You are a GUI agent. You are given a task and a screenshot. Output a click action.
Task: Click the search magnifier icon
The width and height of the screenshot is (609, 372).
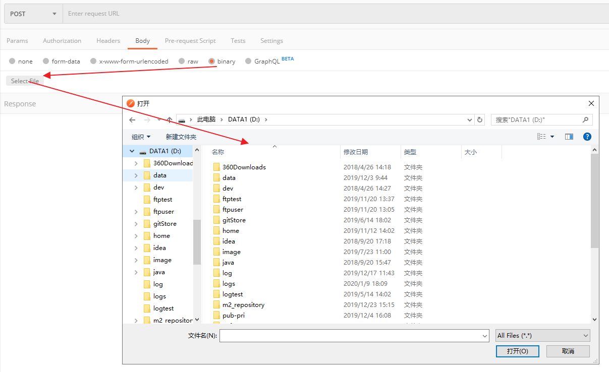585,119
